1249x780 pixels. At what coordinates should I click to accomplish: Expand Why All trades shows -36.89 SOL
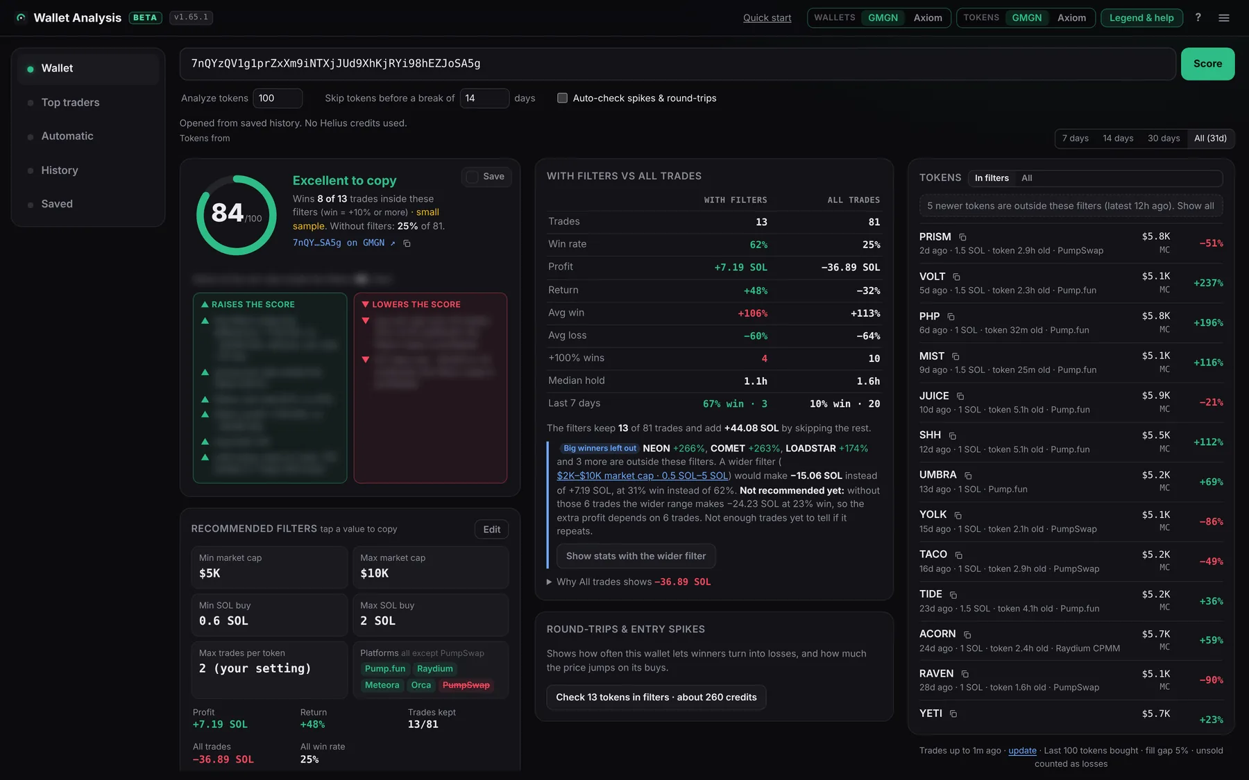click(629, 582)
